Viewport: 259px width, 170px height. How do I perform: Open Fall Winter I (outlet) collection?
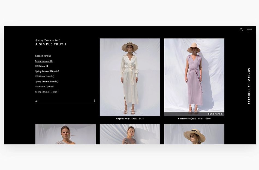[44, 87]
